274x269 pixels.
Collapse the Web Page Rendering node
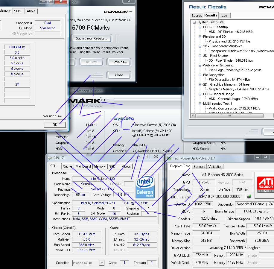[200, 65]
